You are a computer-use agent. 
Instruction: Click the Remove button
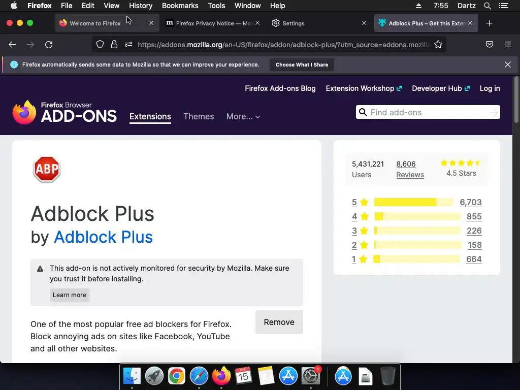click(x=279, y=322)
